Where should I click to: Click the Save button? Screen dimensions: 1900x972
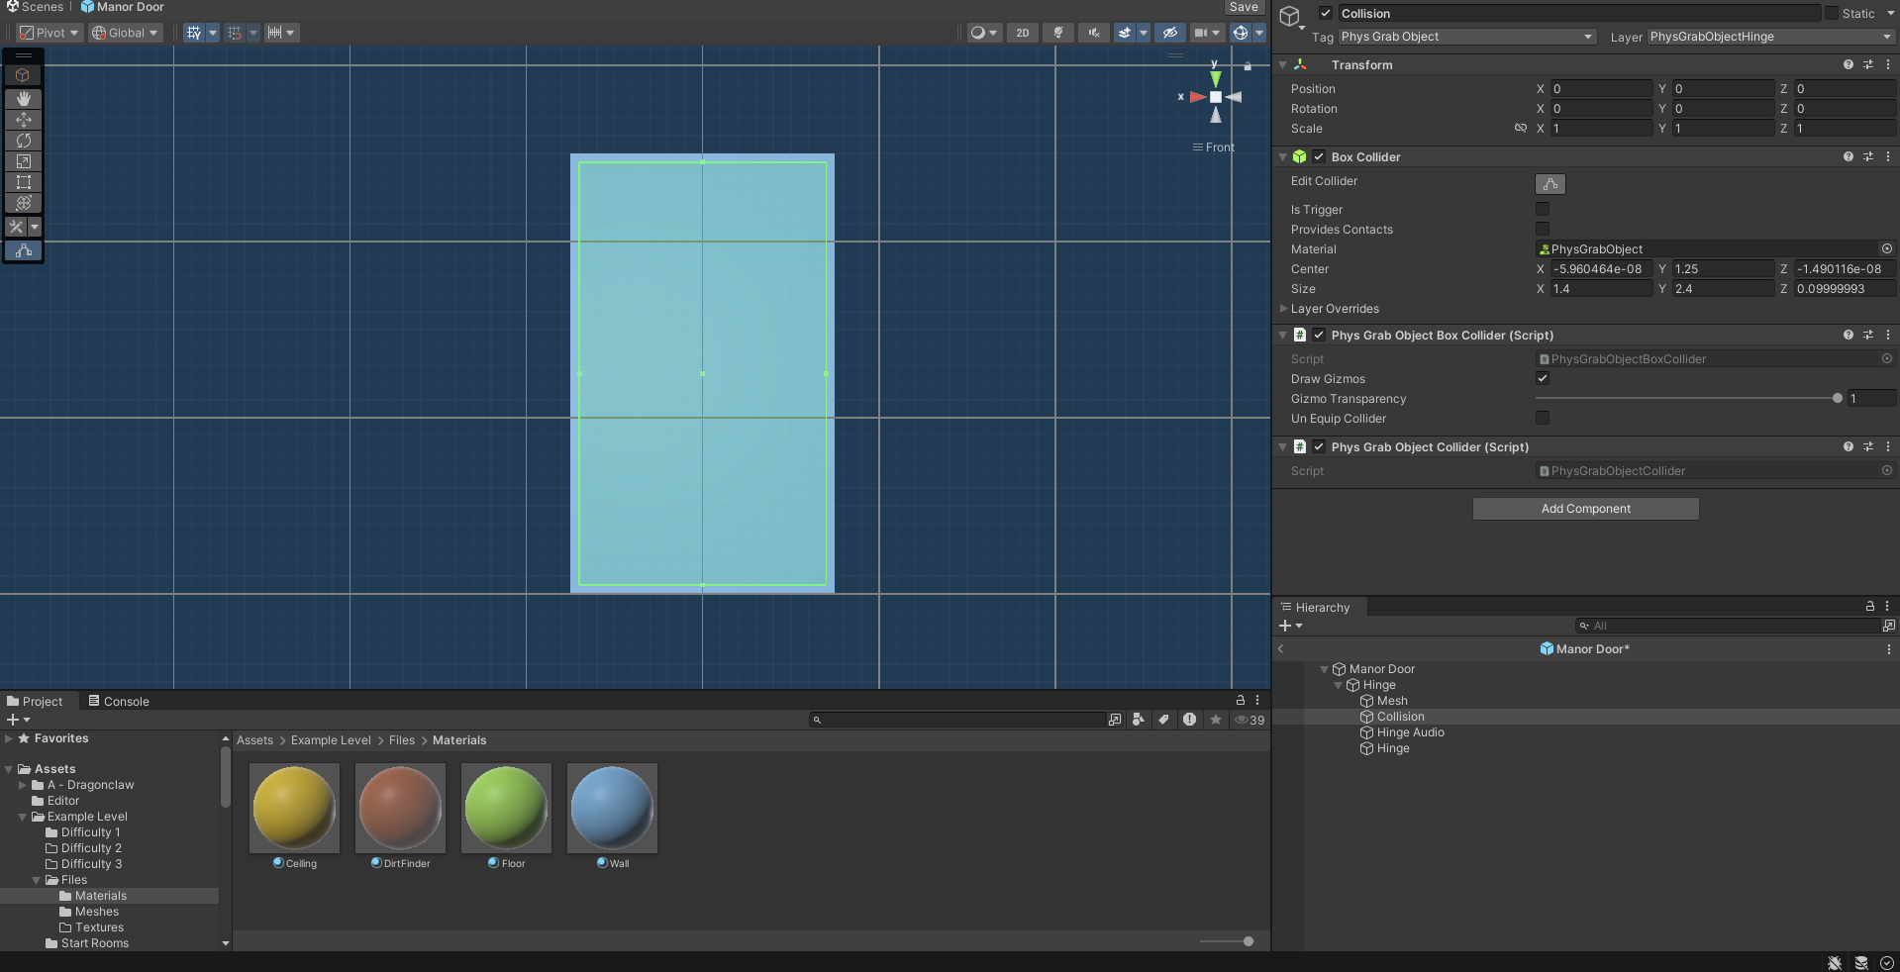(x=1244, y=7)
